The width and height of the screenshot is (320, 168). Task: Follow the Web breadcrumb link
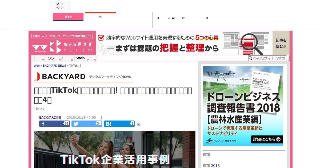[x=37, y=66]
